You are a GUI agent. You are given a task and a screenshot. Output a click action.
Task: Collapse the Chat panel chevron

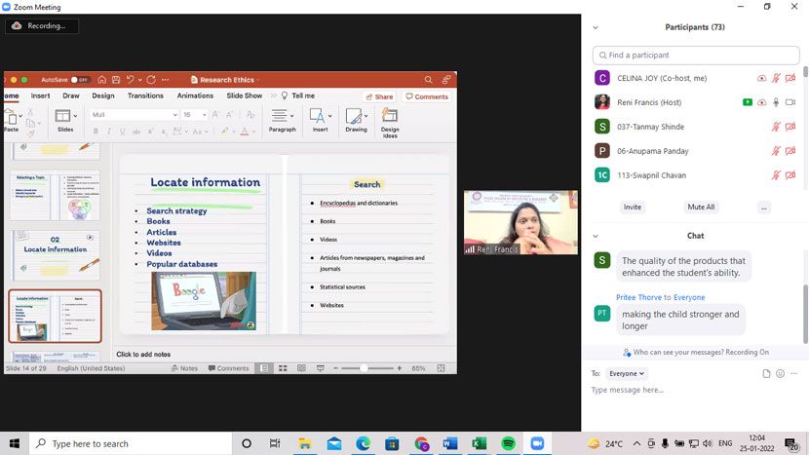click(596, 236)
